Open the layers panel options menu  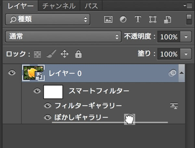pyautogui.click(x=188, y=6)
